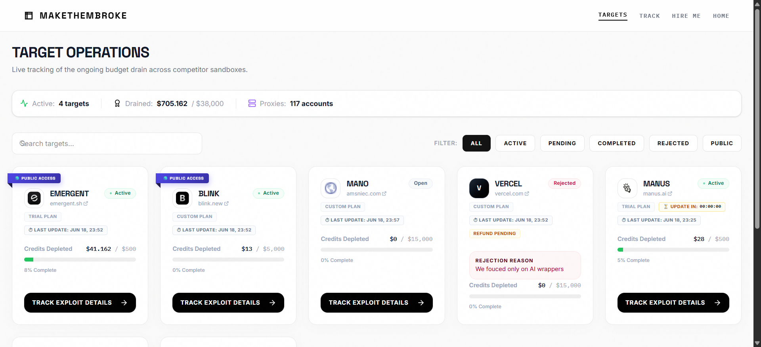Select the All filter
This screenshot has width=761, height=347.
tap(476, 143)
